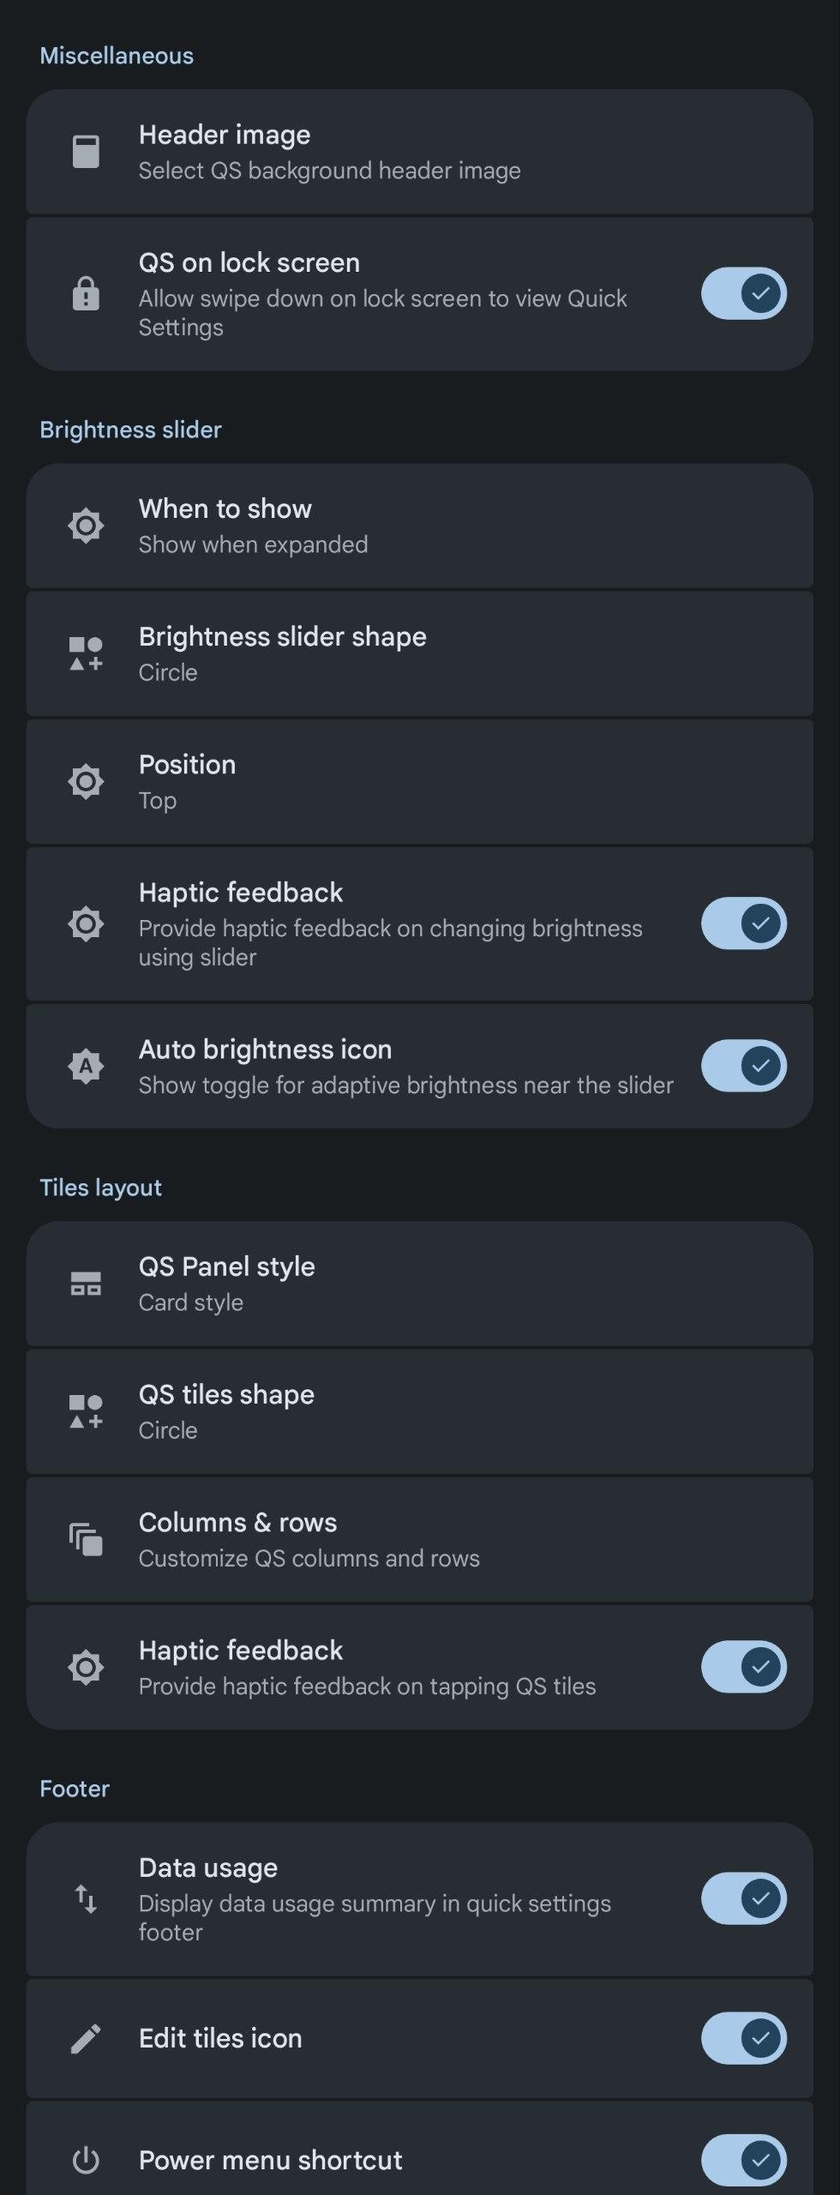Toggle the Auto brightness icon switch
Screen dimensions: 840x2195
tap(743, 1066)
